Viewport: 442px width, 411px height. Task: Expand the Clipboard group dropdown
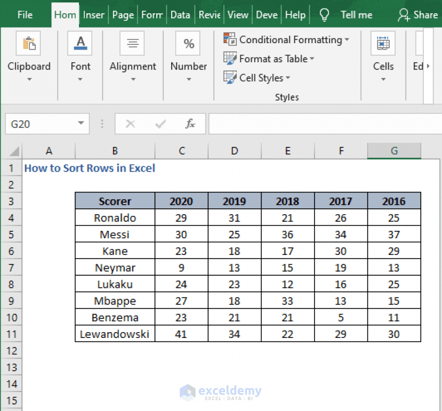[x=29, y=79]
